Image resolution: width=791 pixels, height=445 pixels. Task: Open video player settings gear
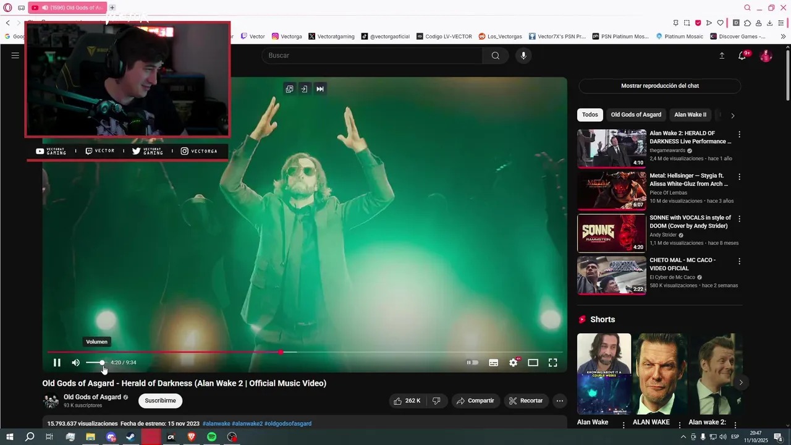tap(513, 363)
